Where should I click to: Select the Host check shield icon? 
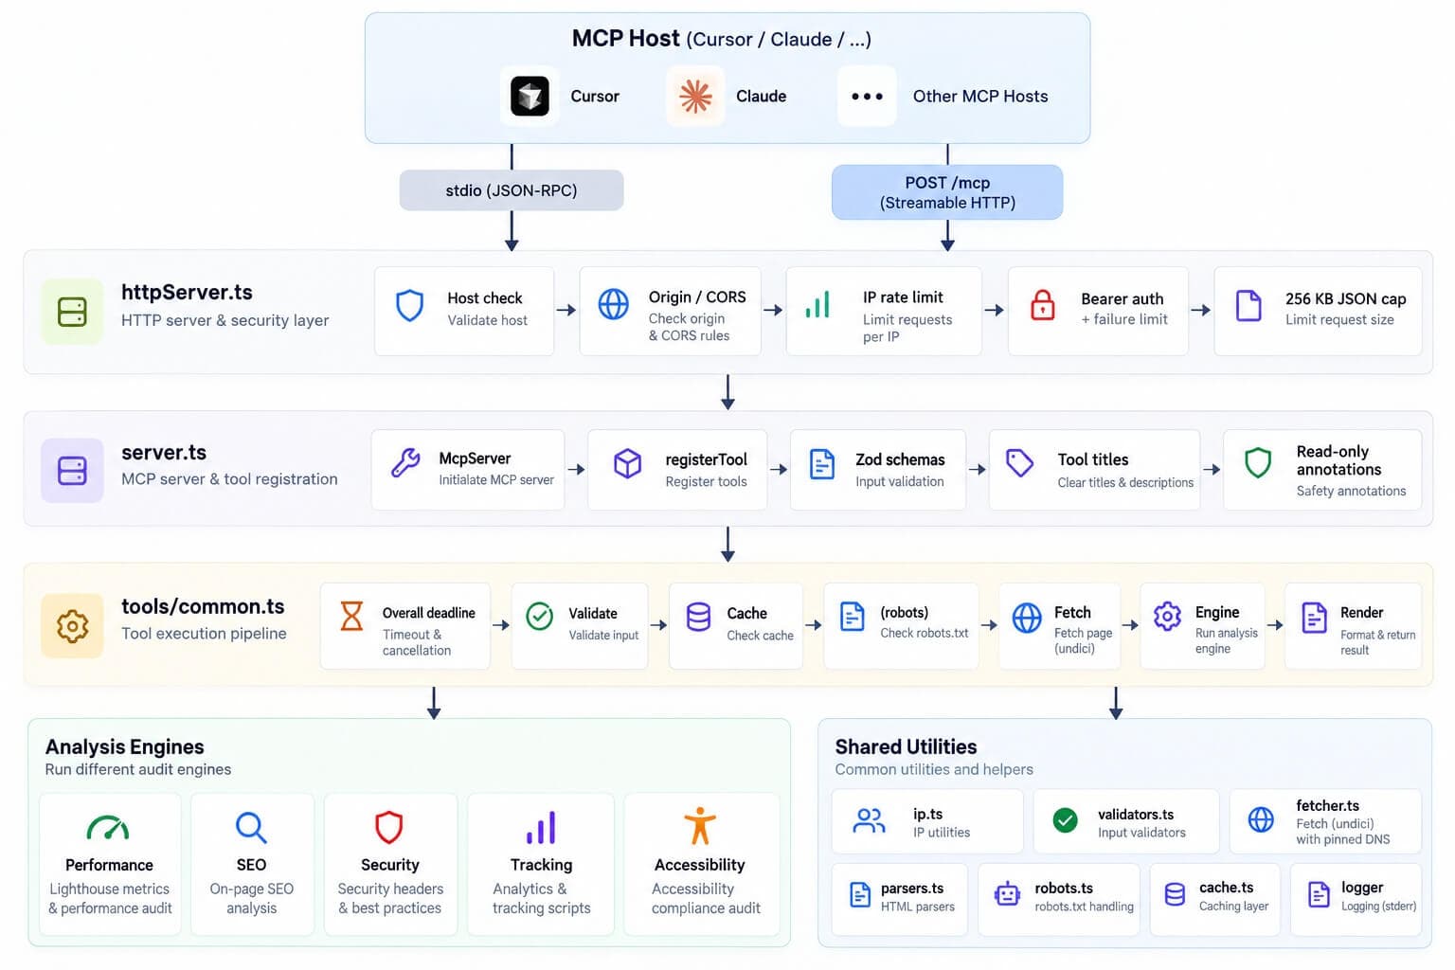click(x=409, y=306)
